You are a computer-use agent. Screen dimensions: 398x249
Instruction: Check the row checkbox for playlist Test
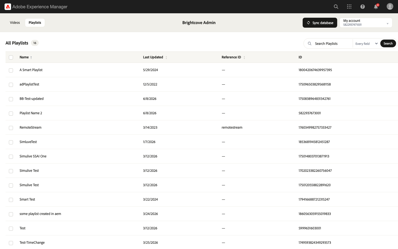point(11,229)
